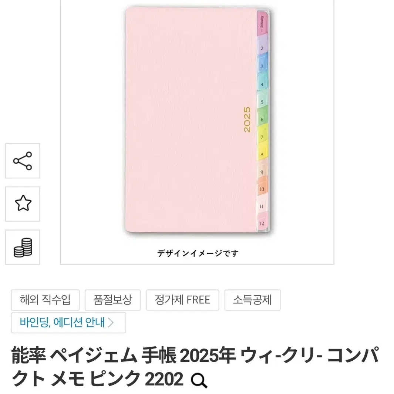Image resolution: width=394 pixels, height=394 pixels.
Task: Click the star favorite icon
Action: [x=23, y=204]
